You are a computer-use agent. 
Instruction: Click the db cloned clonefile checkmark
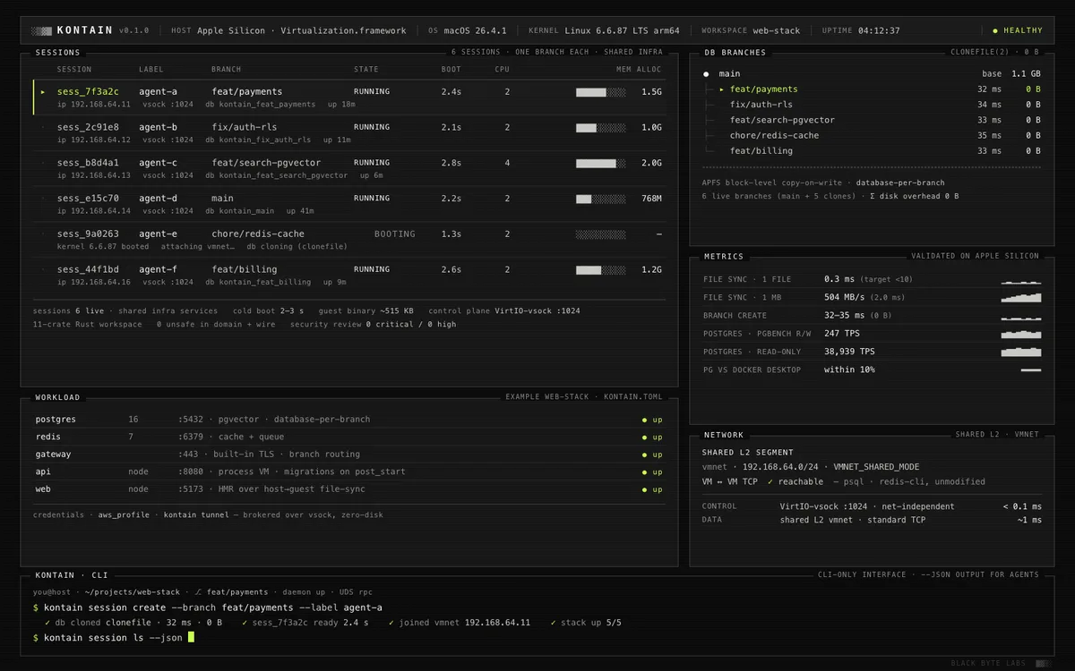pos(47,623)
